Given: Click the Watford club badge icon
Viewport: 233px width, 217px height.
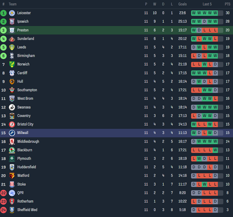Looking at the screenshot, I should [12, 176].
